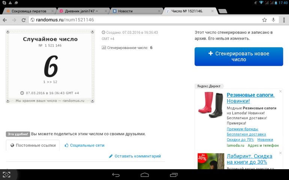The image size is (289, 180).
Task: Click Сгенерировать новое число button
Action: point(239,57)
